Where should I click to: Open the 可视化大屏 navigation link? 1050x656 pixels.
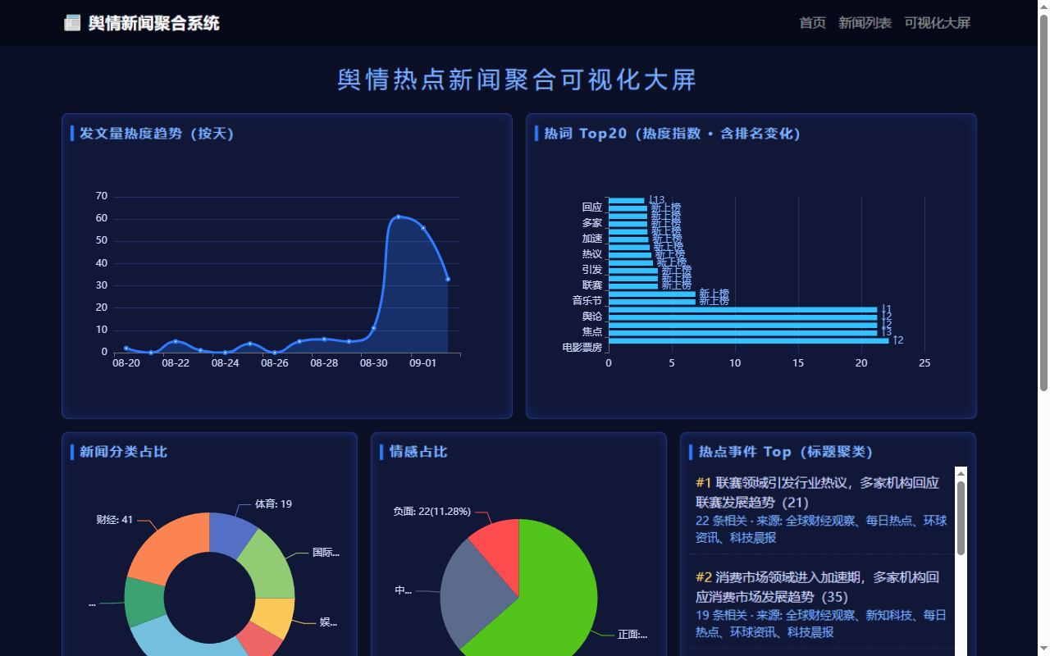938,23
